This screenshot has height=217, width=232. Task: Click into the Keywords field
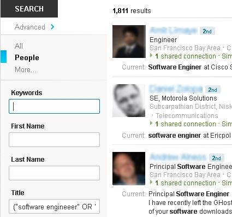54,106
